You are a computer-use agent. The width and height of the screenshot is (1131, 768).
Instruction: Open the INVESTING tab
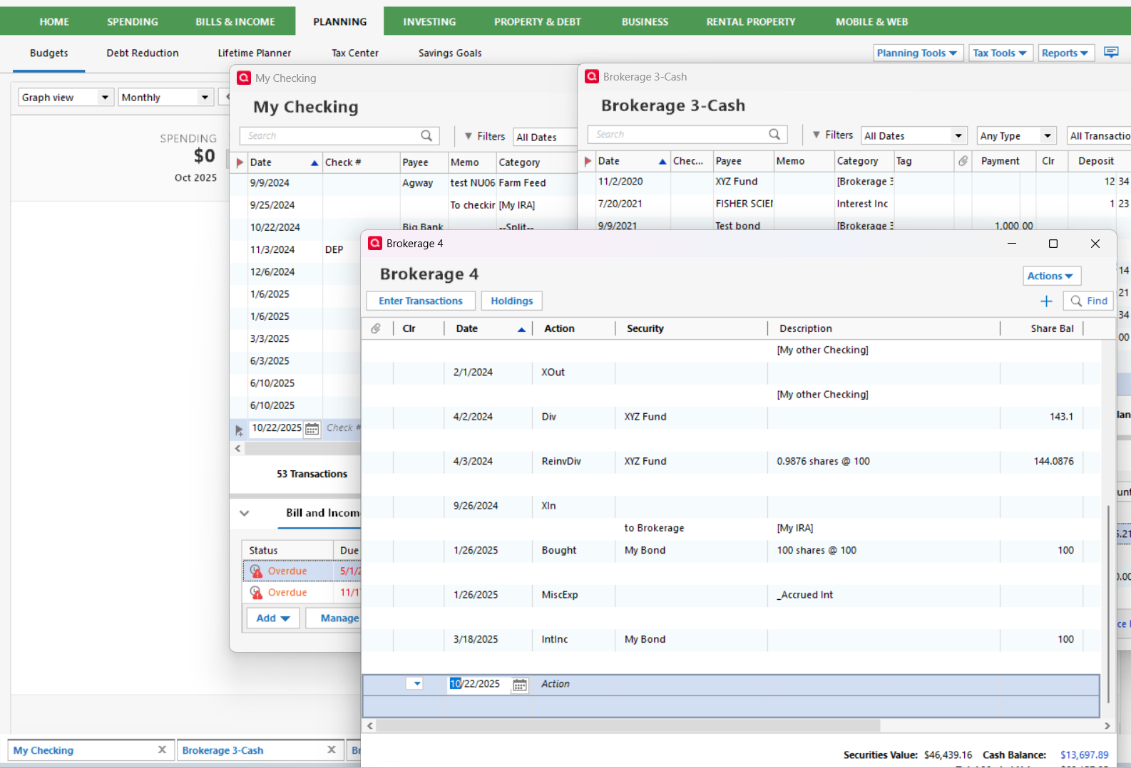pyautogui.click(x=429, y=21)
